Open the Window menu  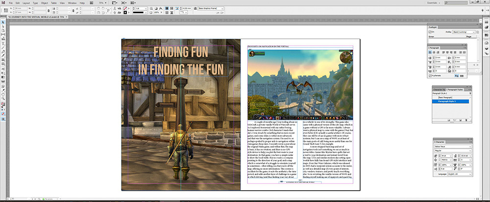click(x=72, y=3)
